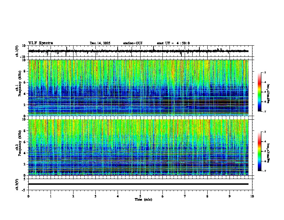284x220 pixels.
Task: Click the ch.1(V) waveform trace strip
Action: [138, 51]
